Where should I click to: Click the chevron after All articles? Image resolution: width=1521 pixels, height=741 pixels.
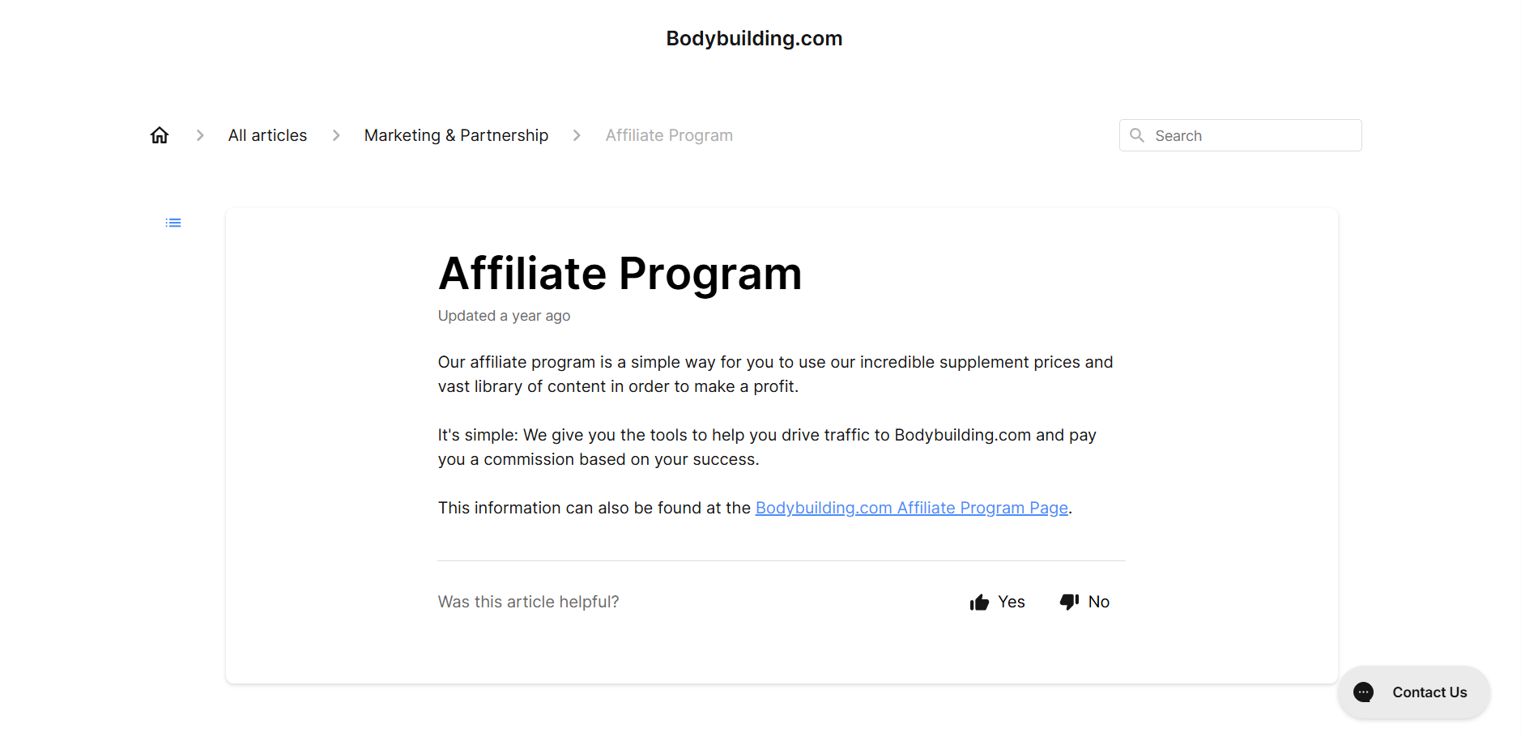(x=335, y=135)
